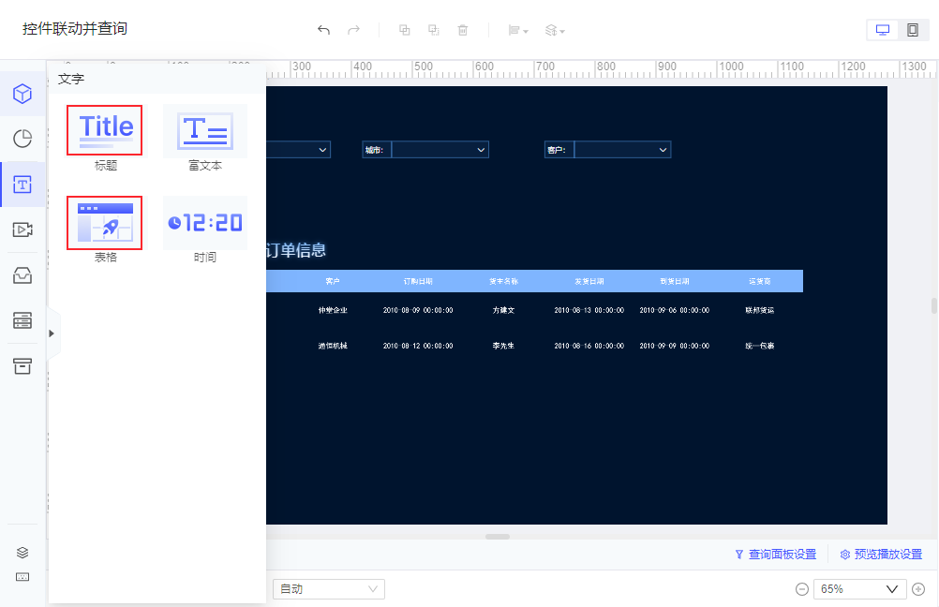Image resolution: width=939 pixels, height=607 pixels.
Task: Redo the last action
Action: click(x=354, y=30)
